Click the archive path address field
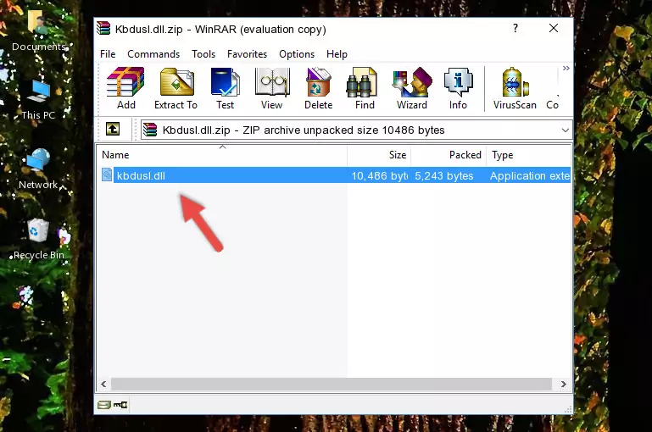Image resolution: width=652 pixels, height=432 pixels. 356,130
